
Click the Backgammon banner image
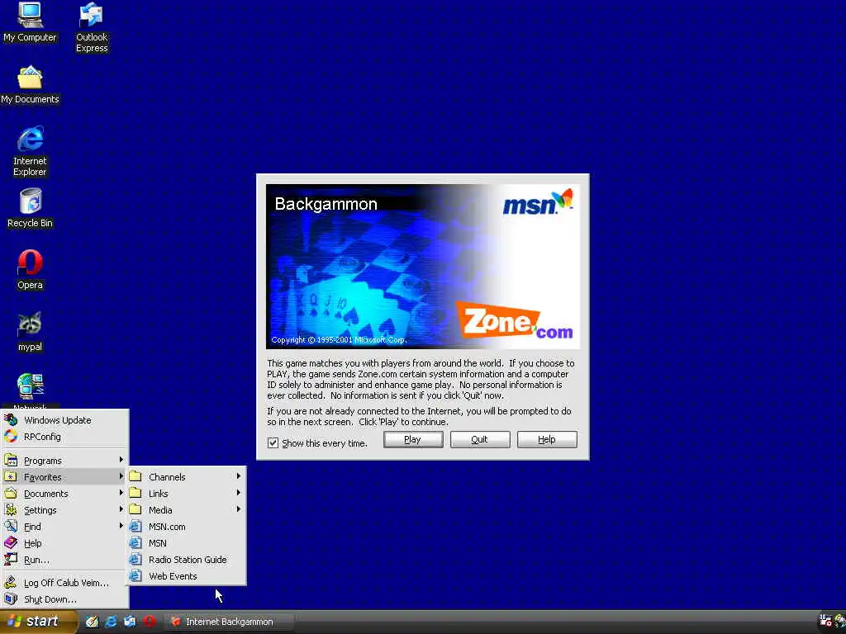422,267
